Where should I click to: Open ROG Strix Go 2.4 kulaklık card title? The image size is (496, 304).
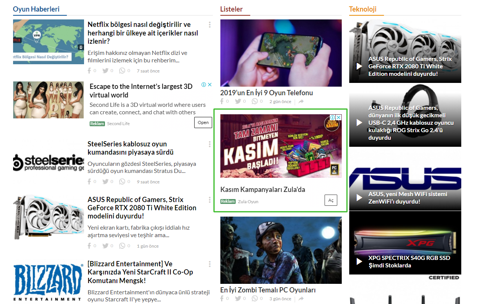click(x=411, y=122)
